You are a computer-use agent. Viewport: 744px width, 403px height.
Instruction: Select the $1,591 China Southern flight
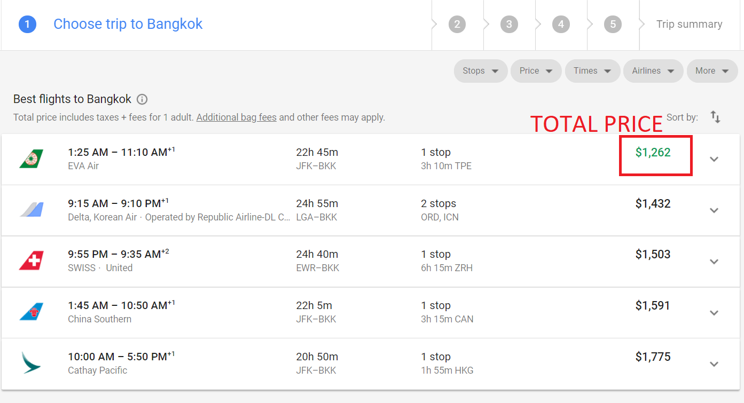coord(372,312)
